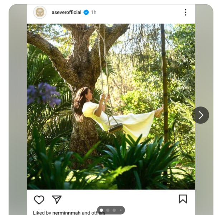Screen dimensions: 222x215
Task: Open nerminnmah's profile from the likes line
Action: [67, 213]
